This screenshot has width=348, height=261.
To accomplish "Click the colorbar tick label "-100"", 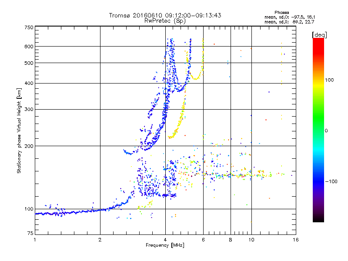I will [331, 181].
